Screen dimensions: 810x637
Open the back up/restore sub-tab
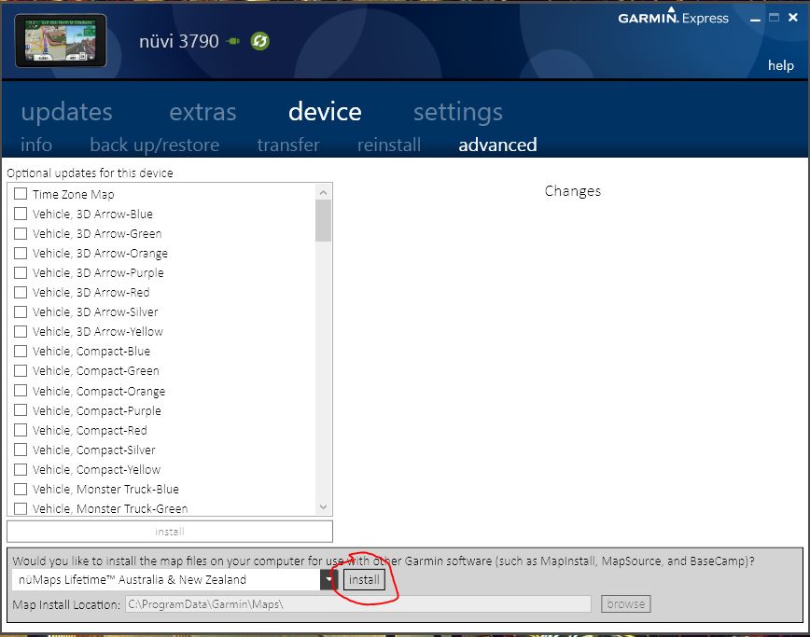click(155, 145)
